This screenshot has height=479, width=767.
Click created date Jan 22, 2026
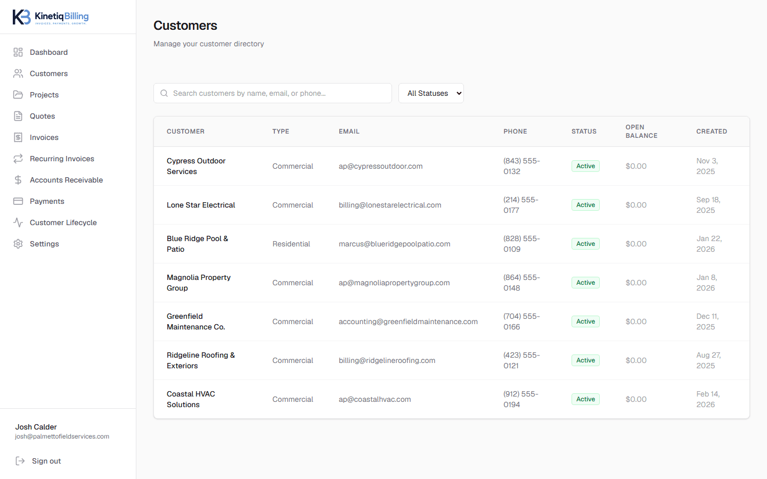tap(709, 244)
